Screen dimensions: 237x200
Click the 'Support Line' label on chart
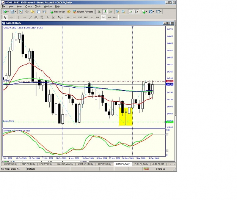8,121
